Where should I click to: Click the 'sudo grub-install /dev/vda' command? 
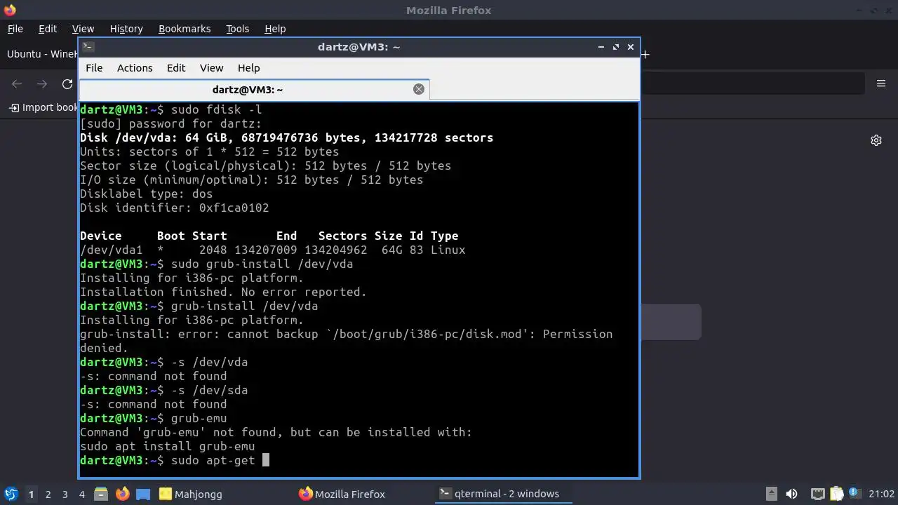pyautogui.click(x=262, y=264)
